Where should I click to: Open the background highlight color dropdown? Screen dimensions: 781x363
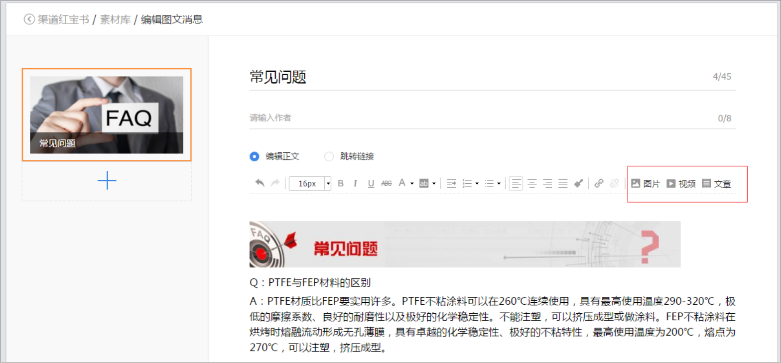(434, 183)
